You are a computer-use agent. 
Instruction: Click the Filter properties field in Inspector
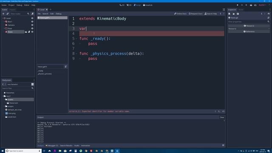(x=249, y=22)
